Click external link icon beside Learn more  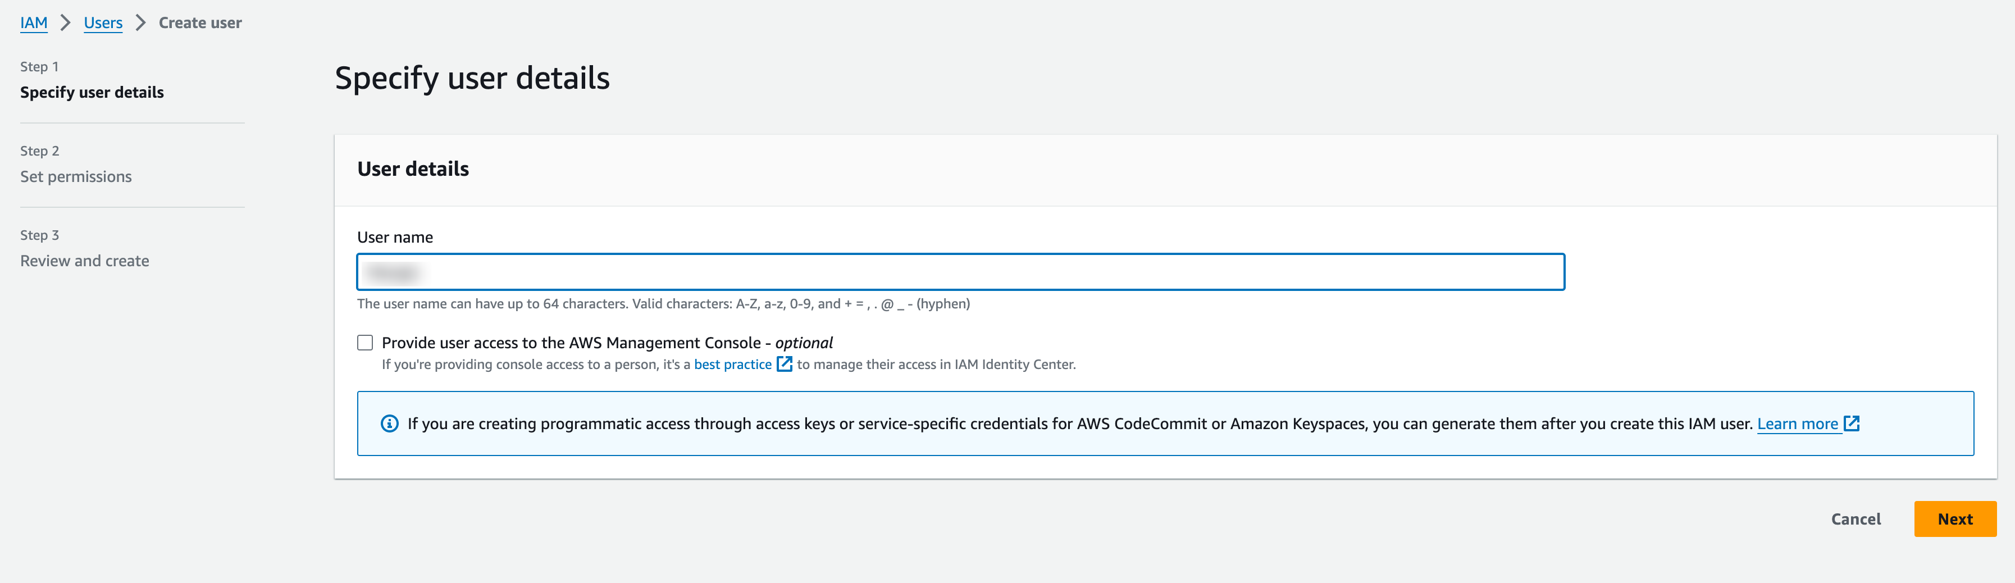click(x=1852, y=423)
